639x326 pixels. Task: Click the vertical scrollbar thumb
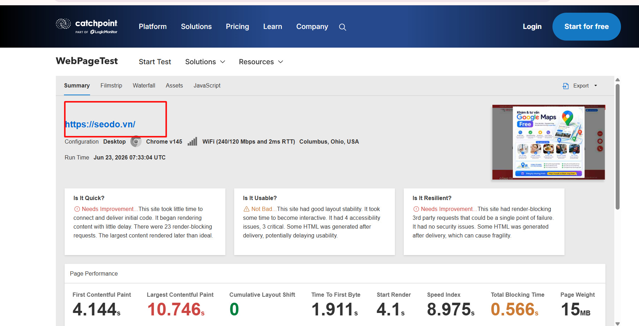tap(617, 146)
